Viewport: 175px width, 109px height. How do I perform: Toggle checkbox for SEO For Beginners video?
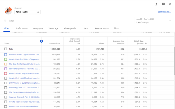pos(5,69)
